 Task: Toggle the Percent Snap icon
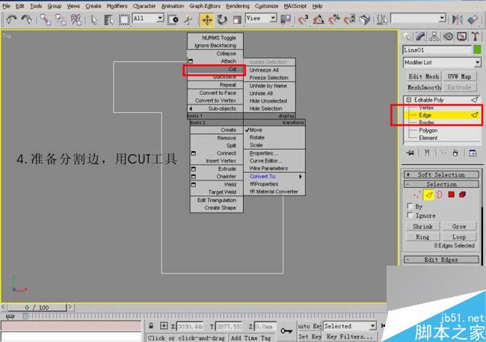click(x=334, y=19)
